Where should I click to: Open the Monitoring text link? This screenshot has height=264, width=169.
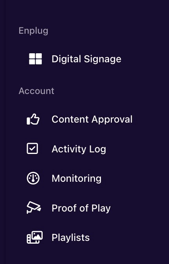pos(77,179)
